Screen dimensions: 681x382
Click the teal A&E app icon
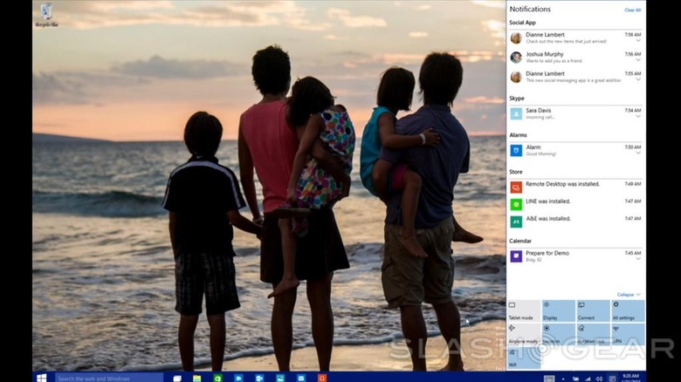516,222
